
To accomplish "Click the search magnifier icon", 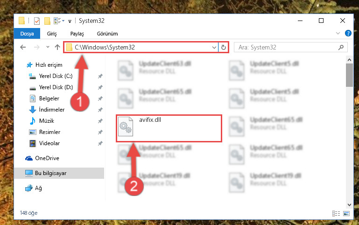I will click(341, 47).
